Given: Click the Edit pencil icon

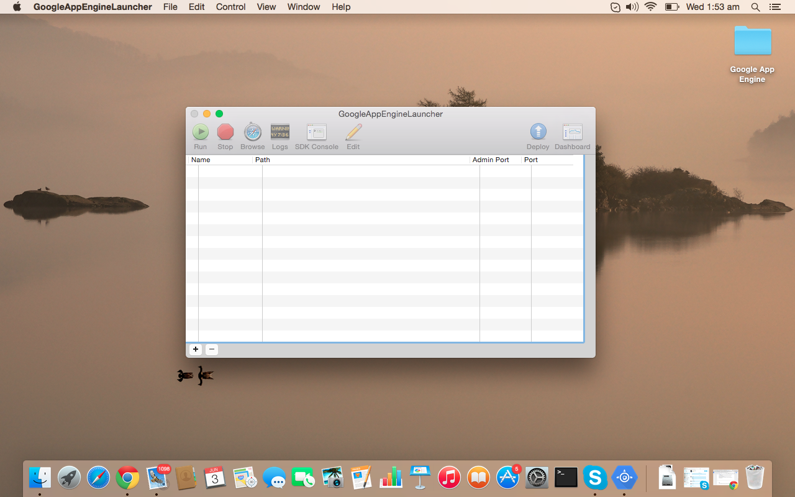Looking at the screenshot, I should tap(353, 132).
